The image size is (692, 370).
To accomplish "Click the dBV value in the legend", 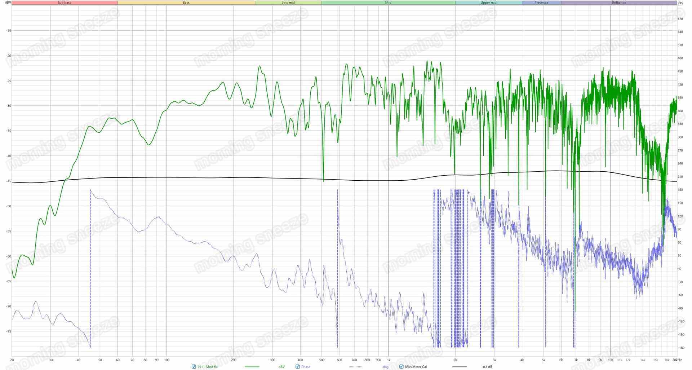I will click(x=281, y=367).
